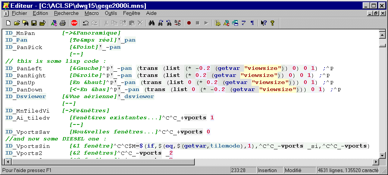Find previous with binoculars up-arrow icon
Image resolution: width=388 pixels, height=175 pixels.
[x=160, y=23]
